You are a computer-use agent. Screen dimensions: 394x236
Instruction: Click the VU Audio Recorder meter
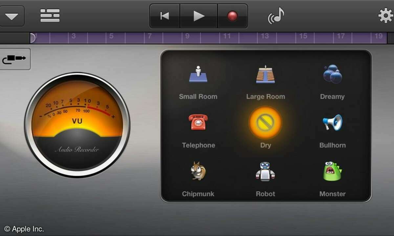point(77,125)
